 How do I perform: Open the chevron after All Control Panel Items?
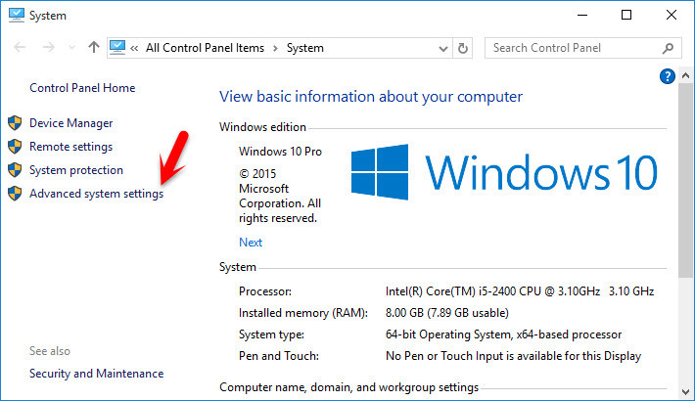(275, 48)
